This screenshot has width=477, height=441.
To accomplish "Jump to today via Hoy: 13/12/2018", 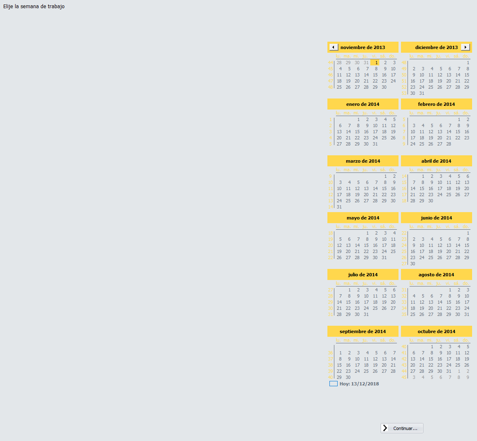I will tap(359, 384).
